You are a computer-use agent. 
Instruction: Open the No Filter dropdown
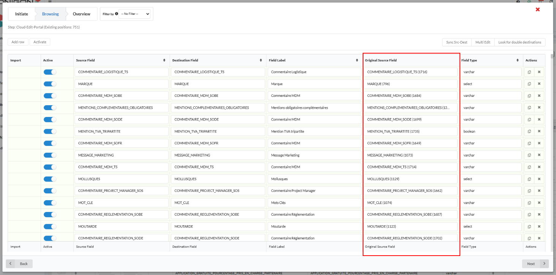pos(134,14)
